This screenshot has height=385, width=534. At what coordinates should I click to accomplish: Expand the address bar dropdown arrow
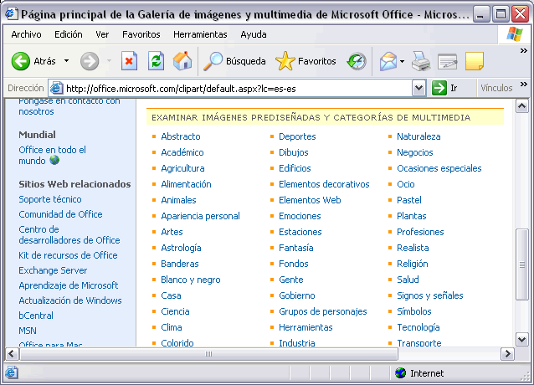[419, 88]
